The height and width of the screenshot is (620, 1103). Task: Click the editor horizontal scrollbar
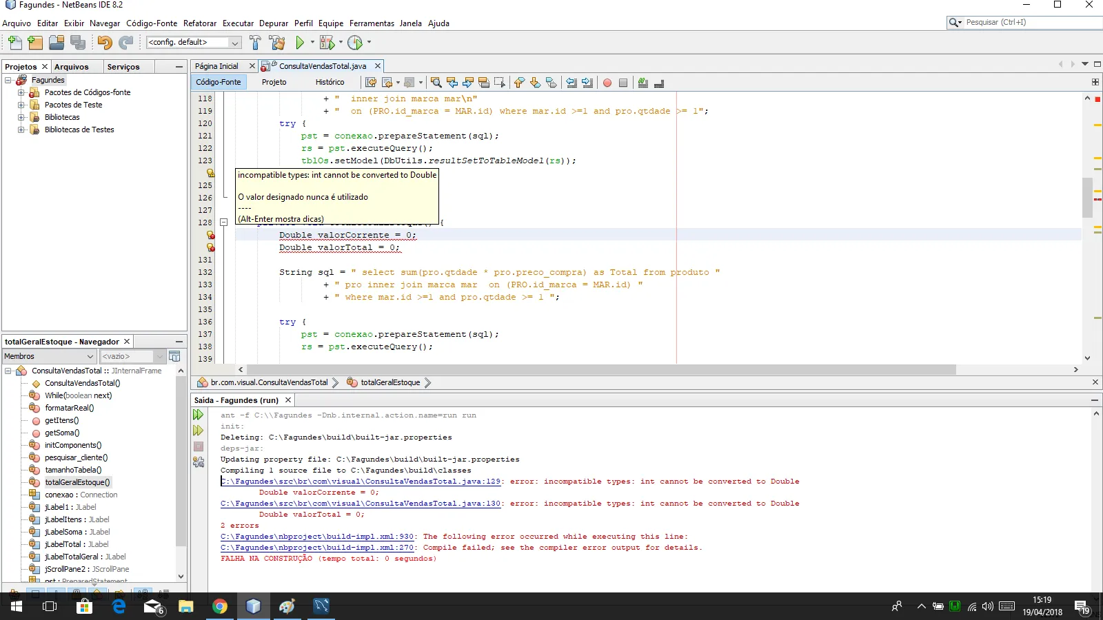point(600,370)
